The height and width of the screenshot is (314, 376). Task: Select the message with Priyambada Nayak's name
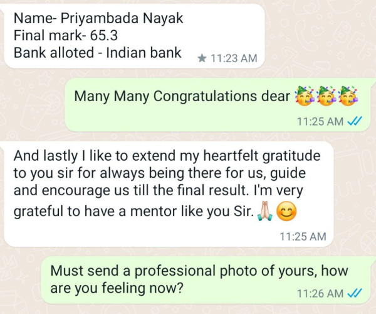(135, 36)
